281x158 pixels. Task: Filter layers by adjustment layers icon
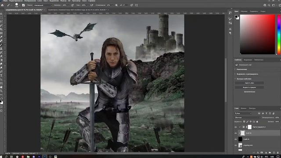[x=263, y=113]
